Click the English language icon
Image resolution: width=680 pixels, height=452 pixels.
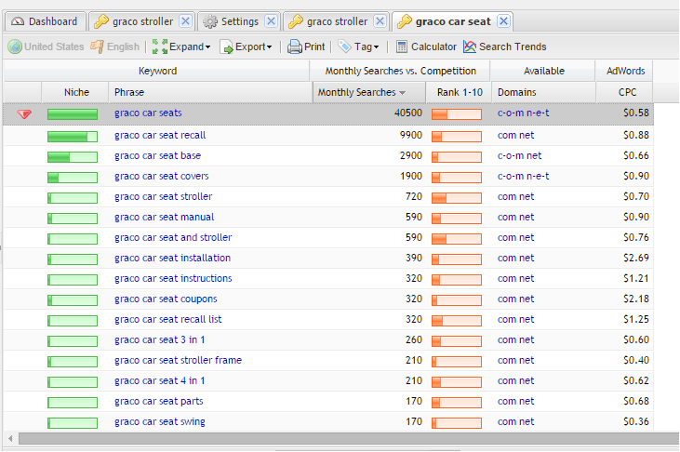[x=97, y=47]
